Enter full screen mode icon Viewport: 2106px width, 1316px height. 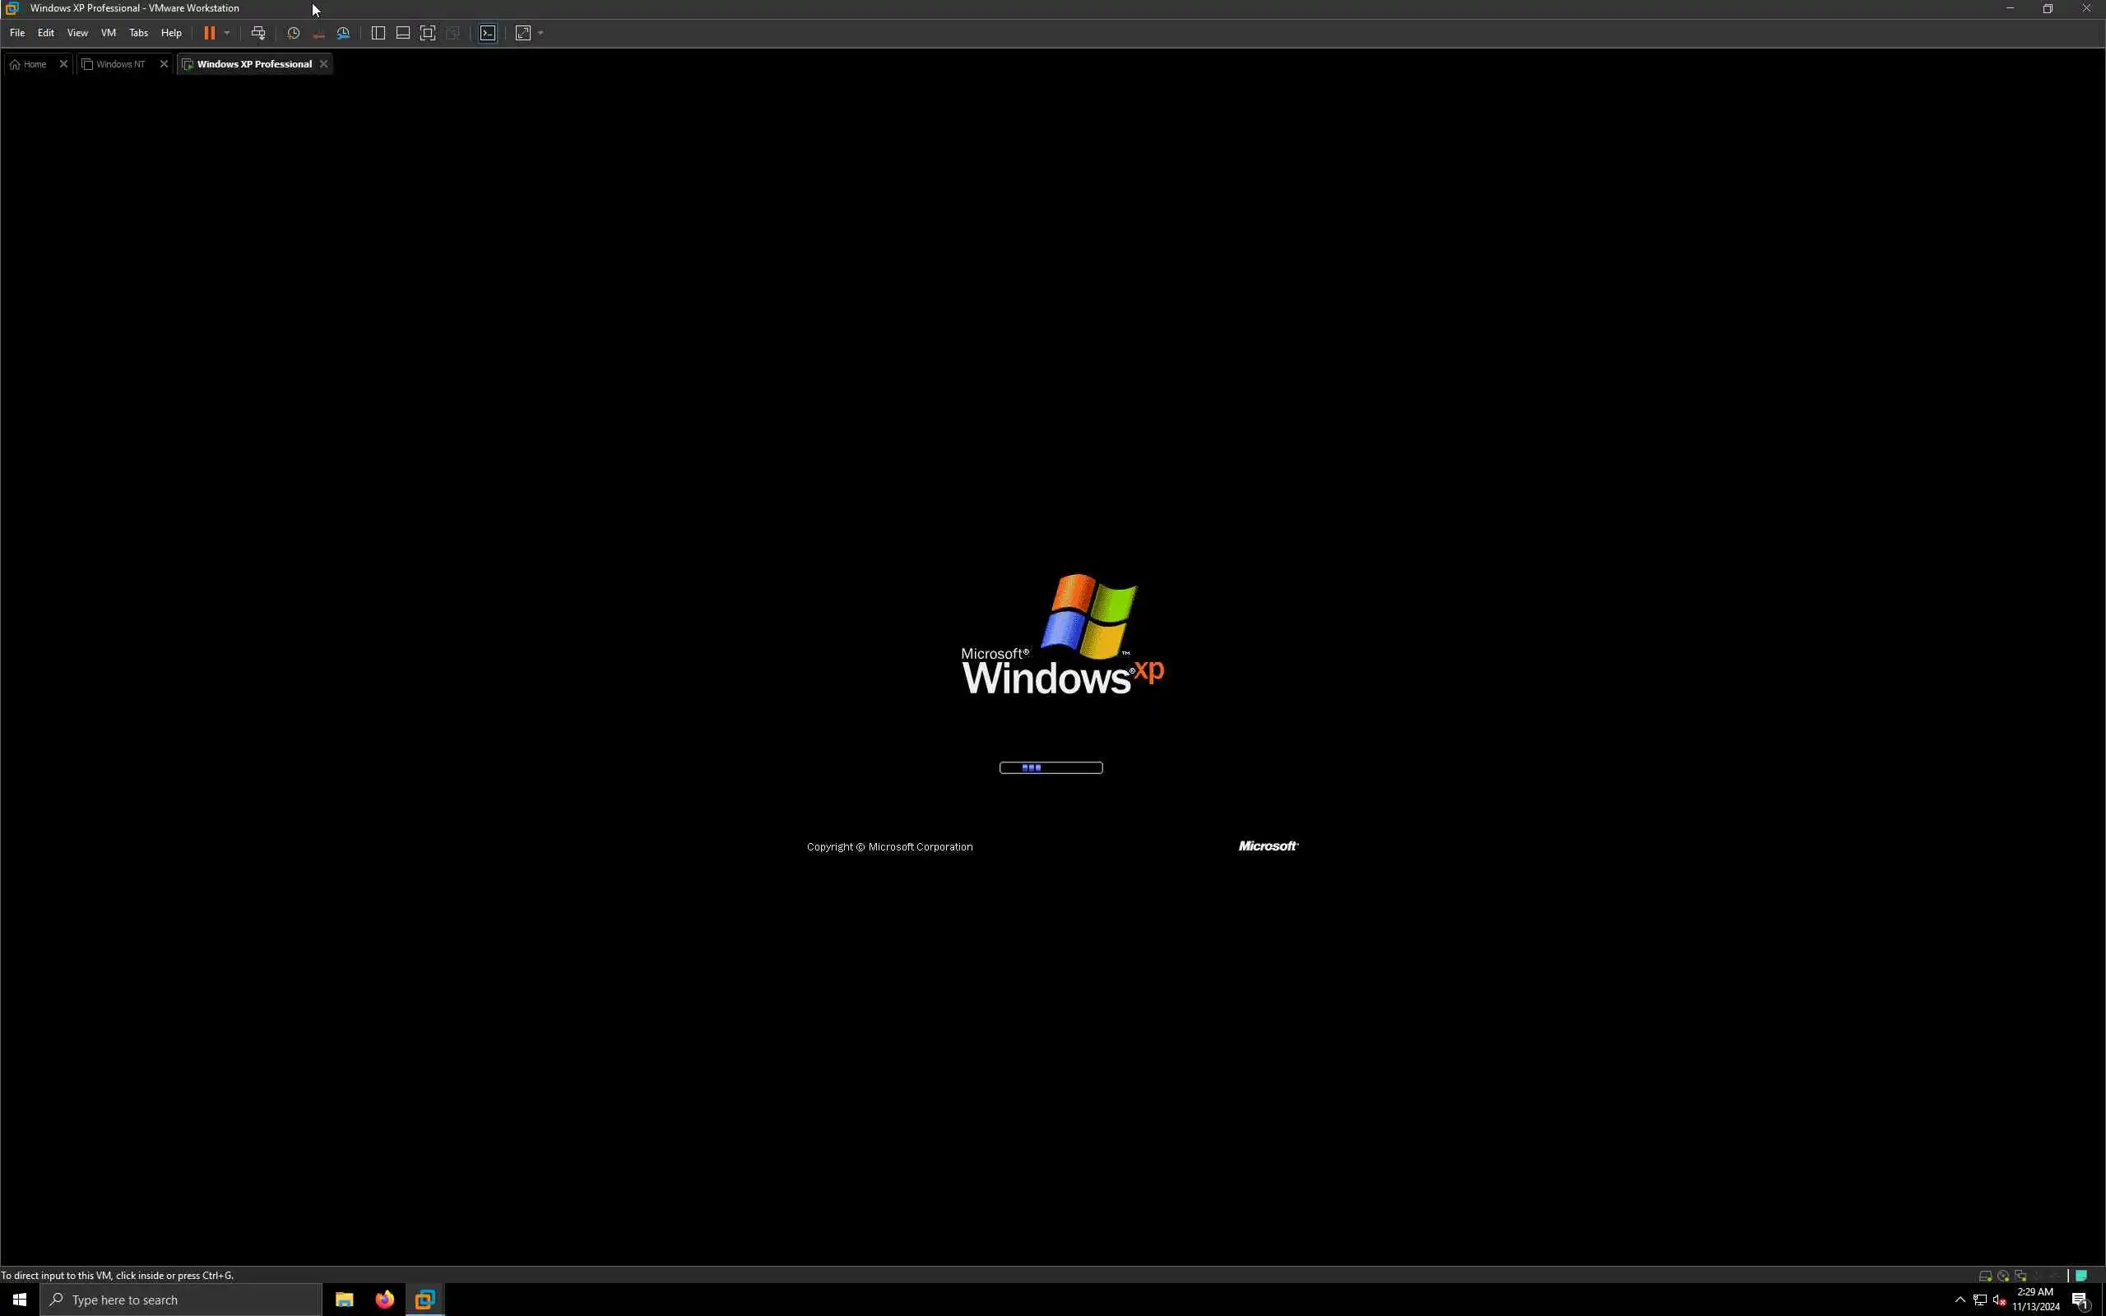[427, 33]
